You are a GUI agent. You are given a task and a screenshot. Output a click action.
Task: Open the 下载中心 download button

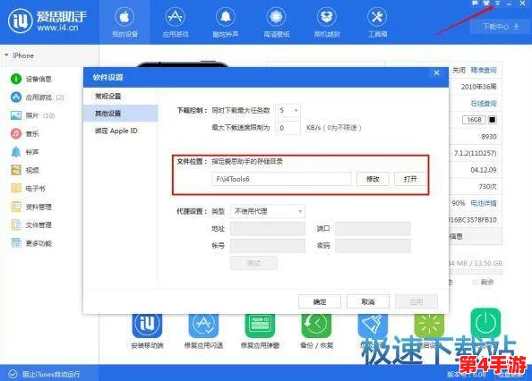(501, 27)
